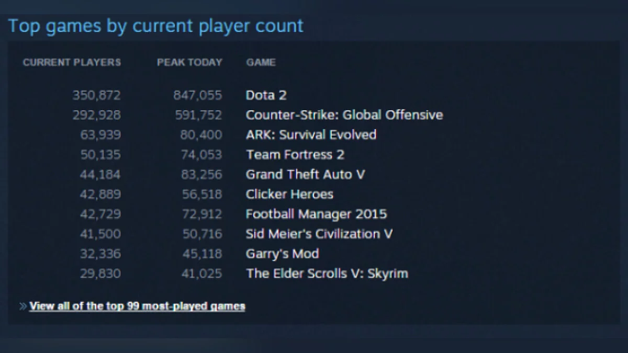The width and height of the screenshot is (628, 353).
Task: Click The Elder Scrolls V: Skyrim
Action: (327, 274)
